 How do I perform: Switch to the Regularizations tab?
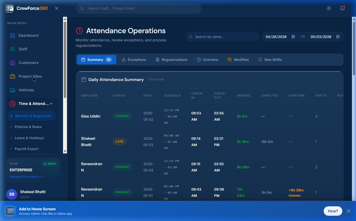click(x=171, y=60)
